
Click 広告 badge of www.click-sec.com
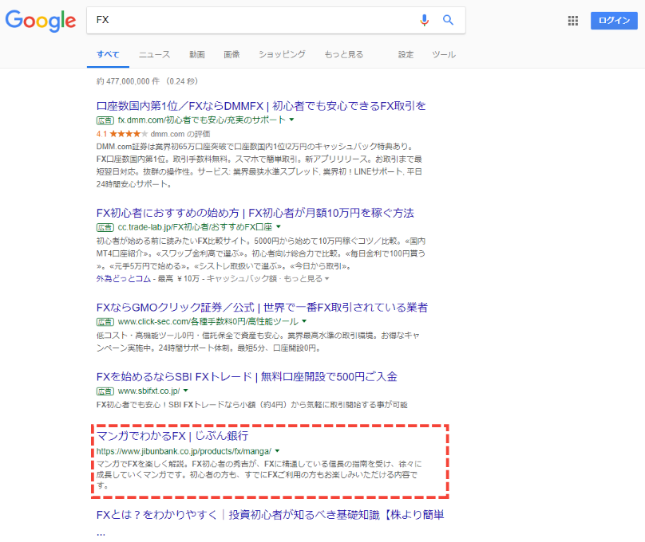point(105,322)
